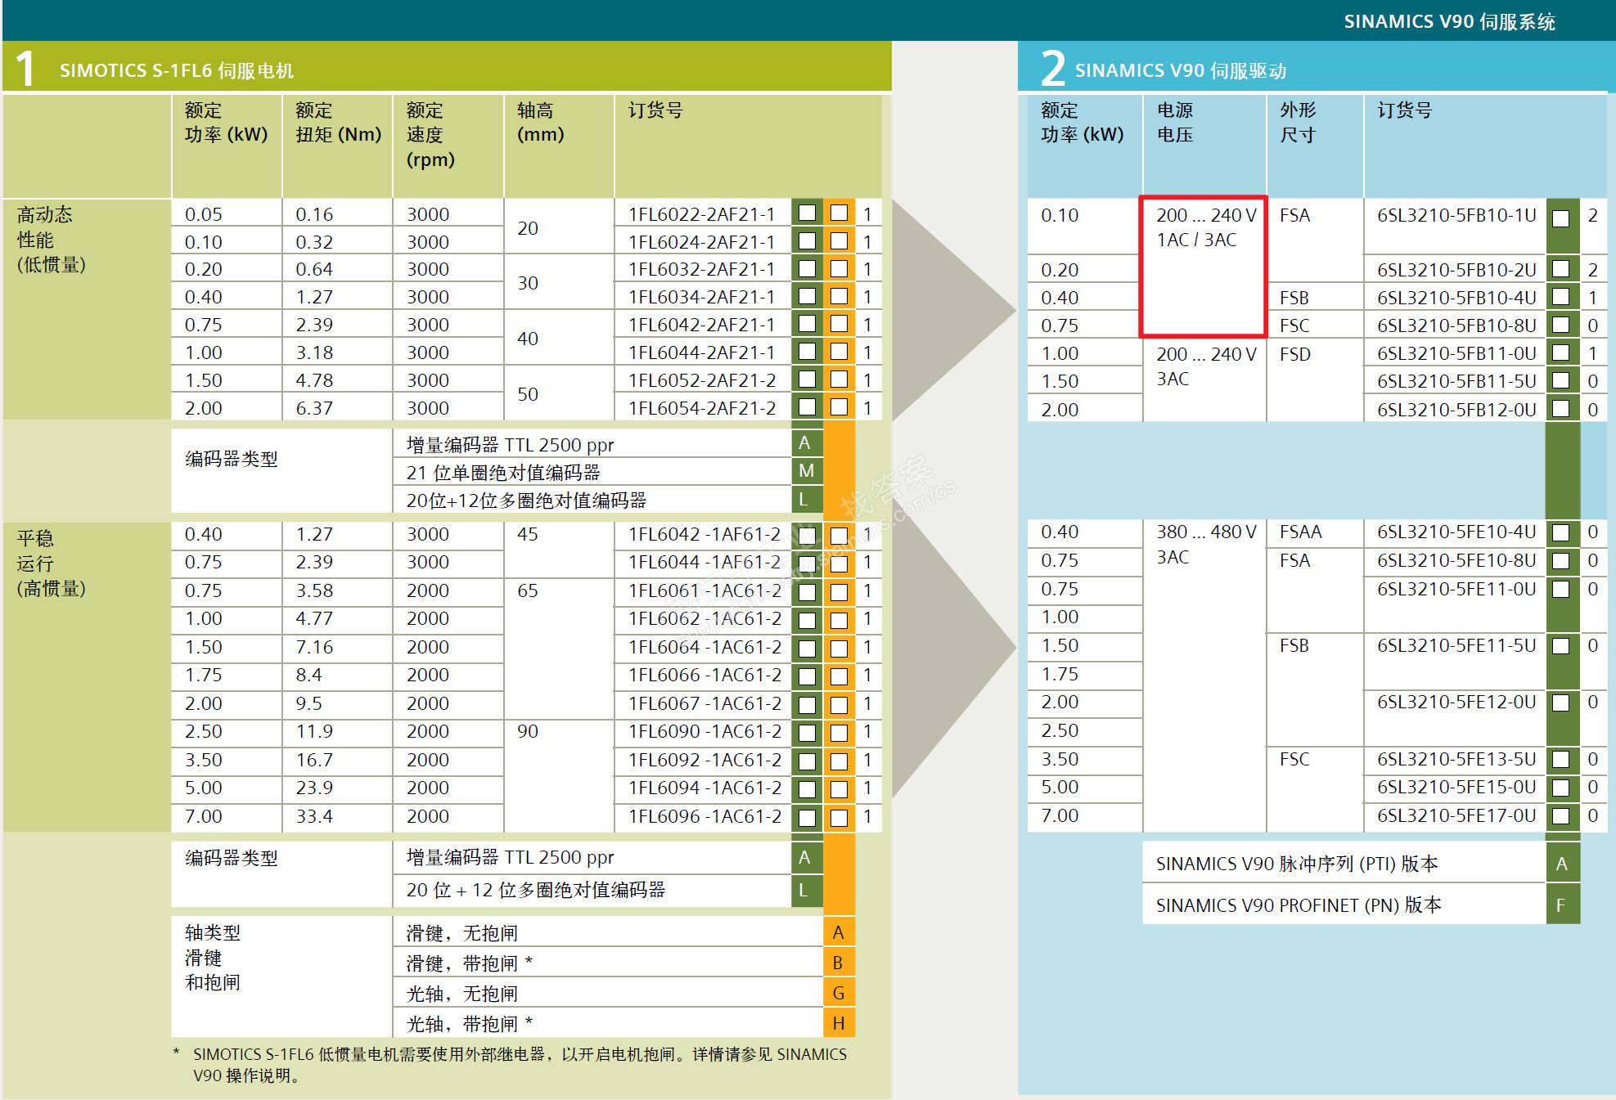This screenshot has height=1100, width=1616.
Task: Click the green box beside 1FL6022-2AF21-1
Action: click(807, 213)
